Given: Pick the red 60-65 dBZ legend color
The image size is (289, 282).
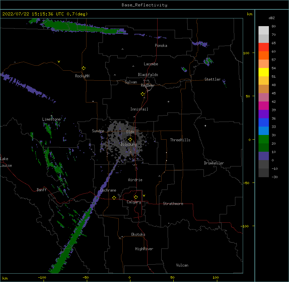Looking at the screenshot, I should tap(264, 47).
